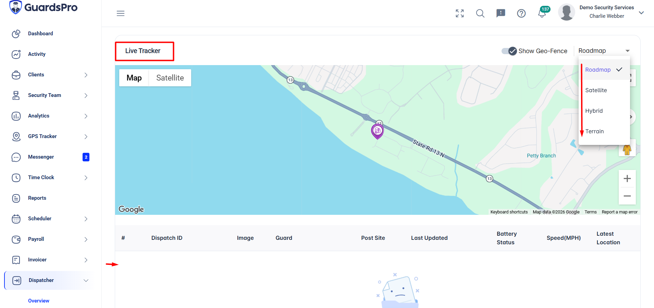Open the feedback message icon

pos(501,13)
